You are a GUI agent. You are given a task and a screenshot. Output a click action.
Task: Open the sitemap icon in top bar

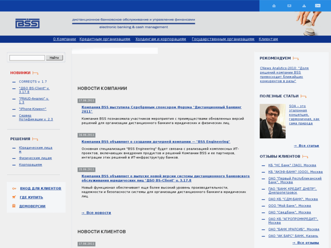[x=304, y=6]
